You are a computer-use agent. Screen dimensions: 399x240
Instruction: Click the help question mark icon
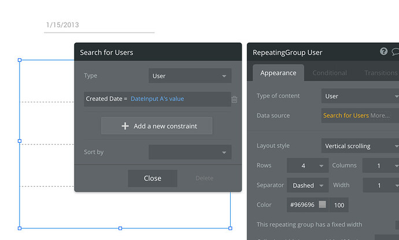tap(384, 51)
